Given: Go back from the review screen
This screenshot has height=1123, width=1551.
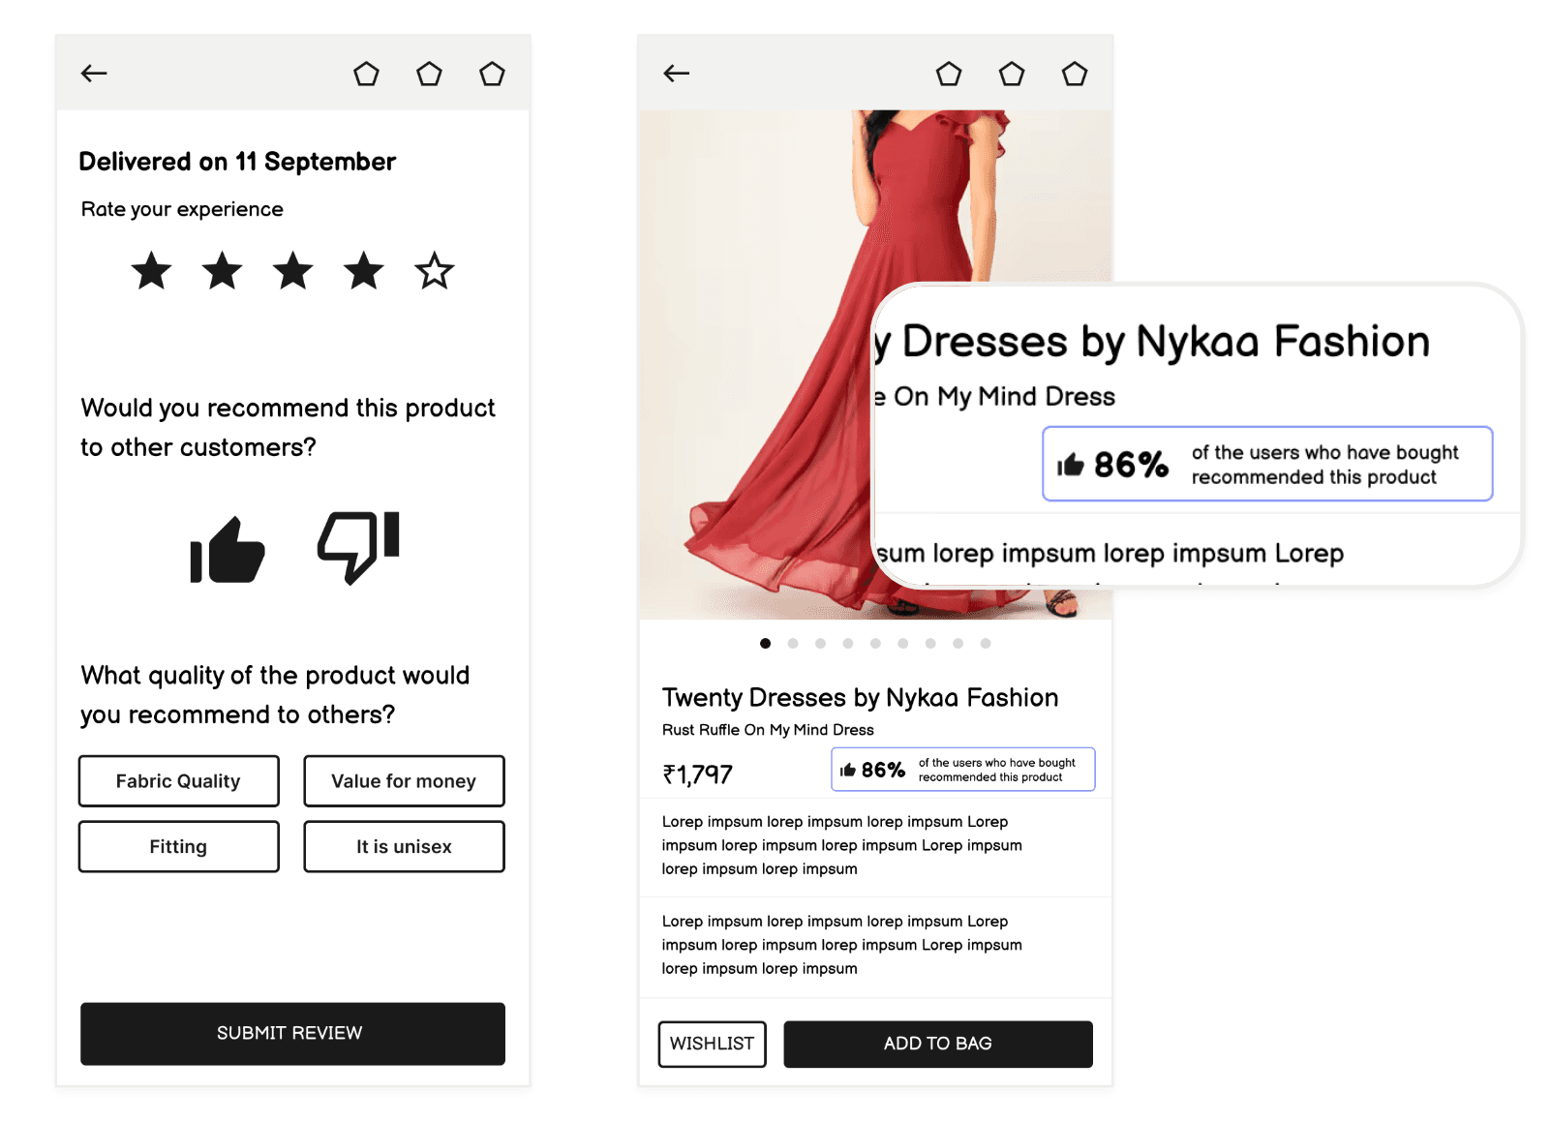Looking at the screenshot, I should tap(94, 74).
